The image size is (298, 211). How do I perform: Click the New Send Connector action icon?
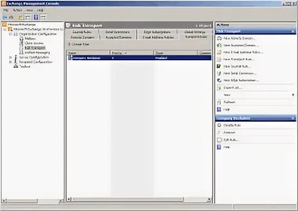[x=219, y=73]
